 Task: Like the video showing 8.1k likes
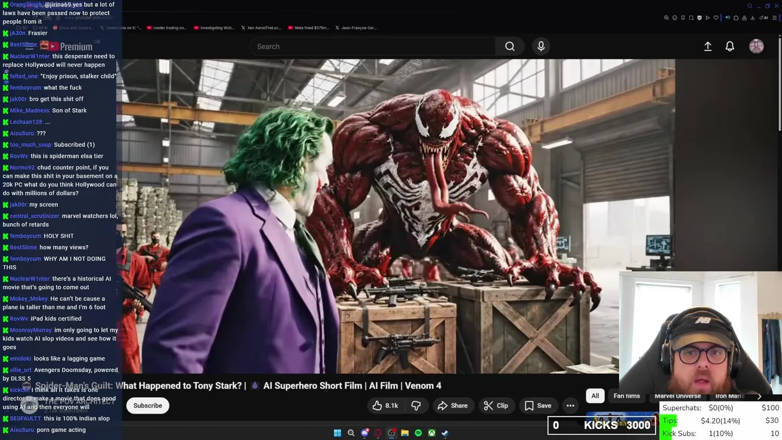coord(385,406)
